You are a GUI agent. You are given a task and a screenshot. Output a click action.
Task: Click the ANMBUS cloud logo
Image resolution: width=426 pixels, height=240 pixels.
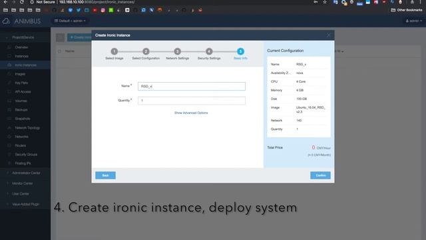(x=6, y=21)
